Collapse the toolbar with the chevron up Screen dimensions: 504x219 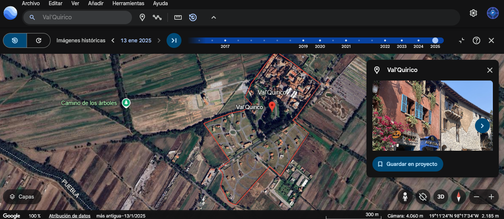pyautogui.click(x=214, y=17)
